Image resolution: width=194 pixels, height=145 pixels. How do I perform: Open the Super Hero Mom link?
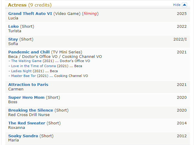(26, 97)
